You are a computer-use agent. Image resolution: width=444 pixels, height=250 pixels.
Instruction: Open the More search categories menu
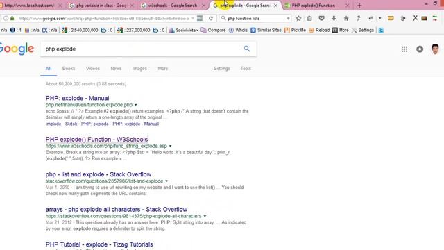tap(163, 69)
